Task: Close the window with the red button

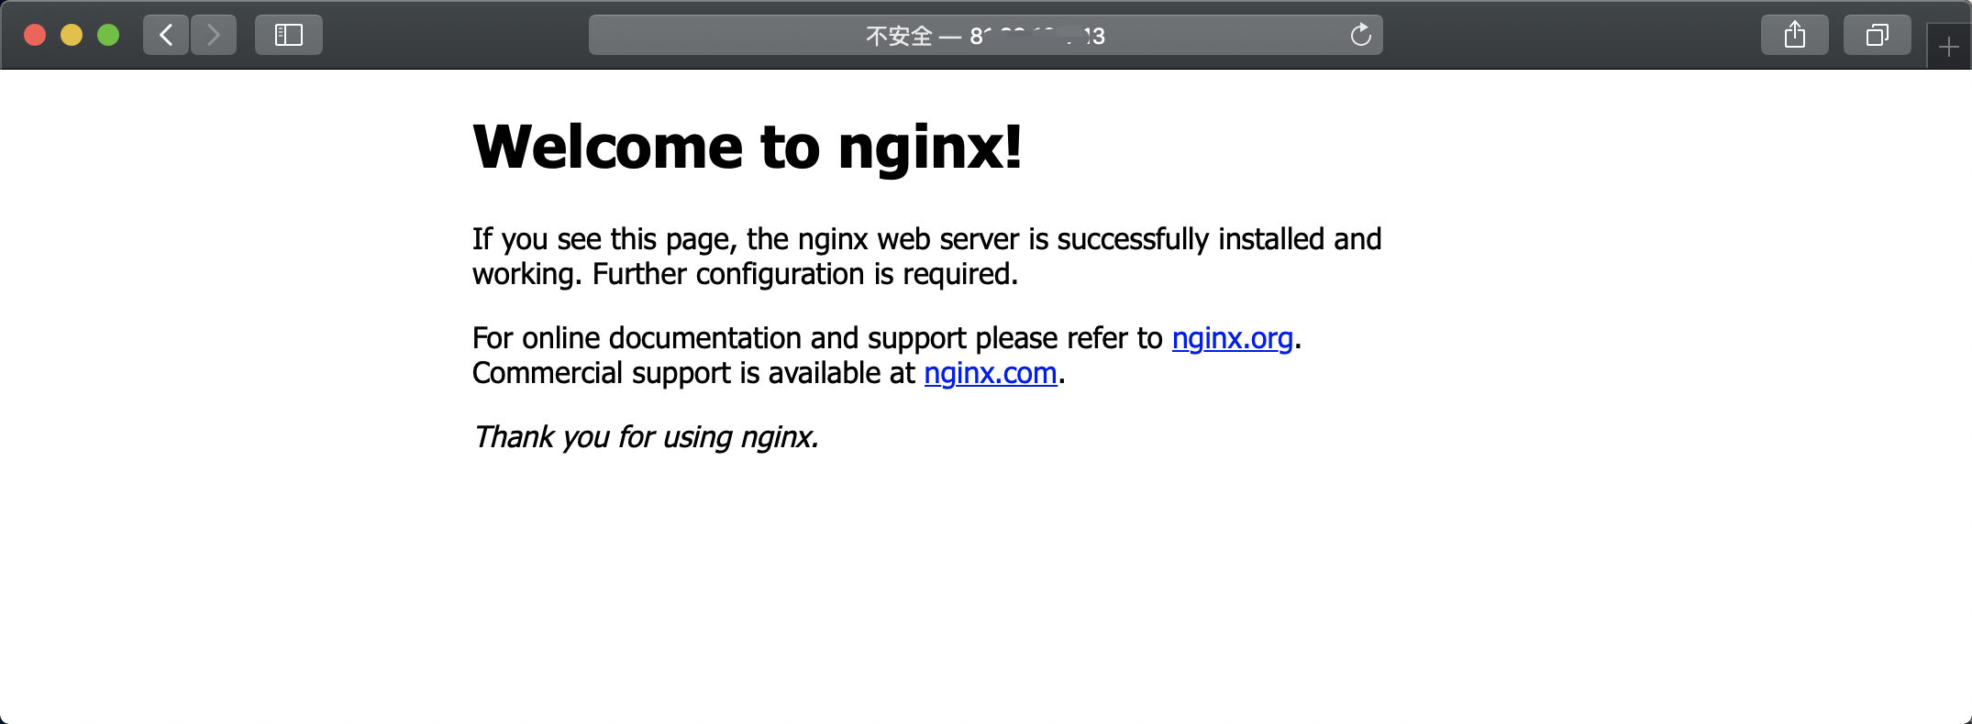Action: coord(35,35)
